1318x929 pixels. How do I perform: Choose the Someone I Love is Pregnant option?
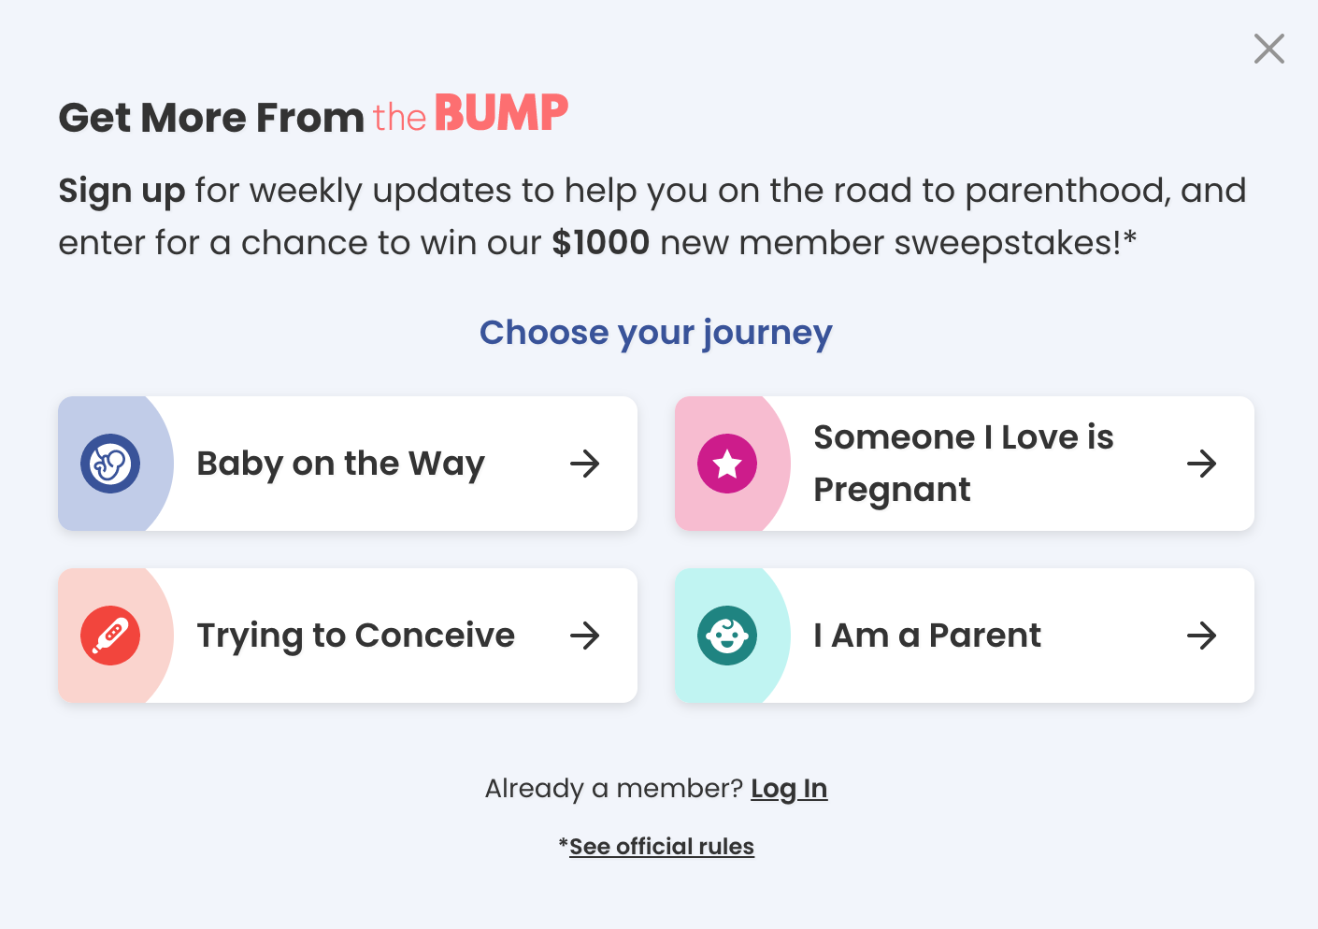(x=964, y=464)
